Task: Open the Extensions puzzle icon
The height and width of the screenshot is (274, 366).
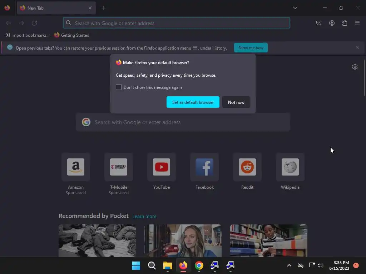Action: 345,23
